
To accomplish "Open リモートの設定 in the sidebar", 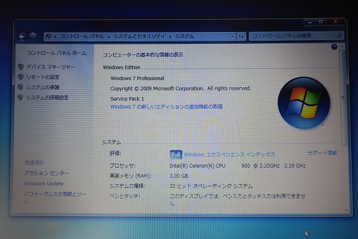I will [43, 77].
